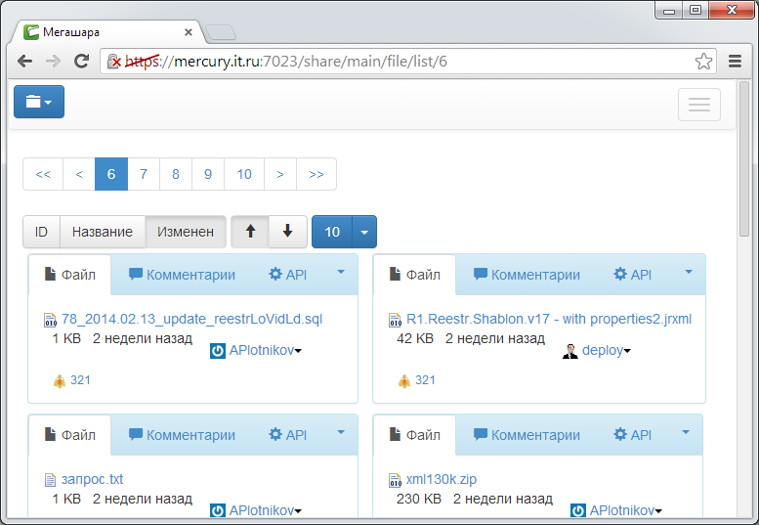Expand the deploy user dropdown
The height and width of the screenshot is (525, 759).
coord(606,350)
